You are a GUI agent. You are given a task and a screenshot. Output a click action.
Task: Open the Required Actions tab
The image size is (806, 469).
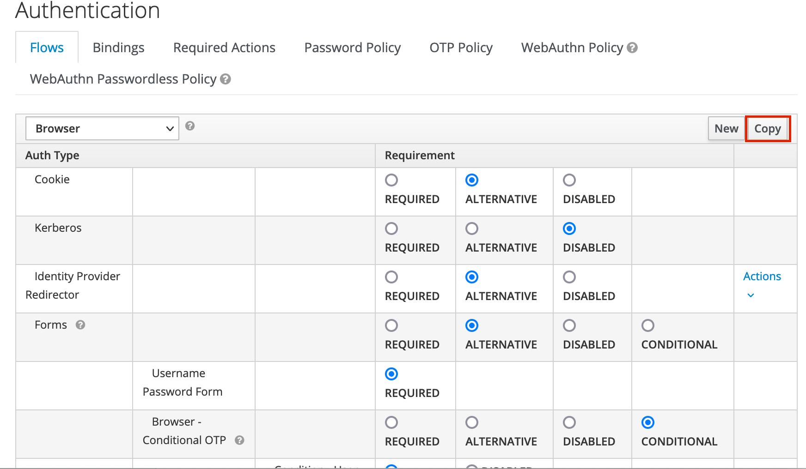pyautogui.click(x=224, y=48)
